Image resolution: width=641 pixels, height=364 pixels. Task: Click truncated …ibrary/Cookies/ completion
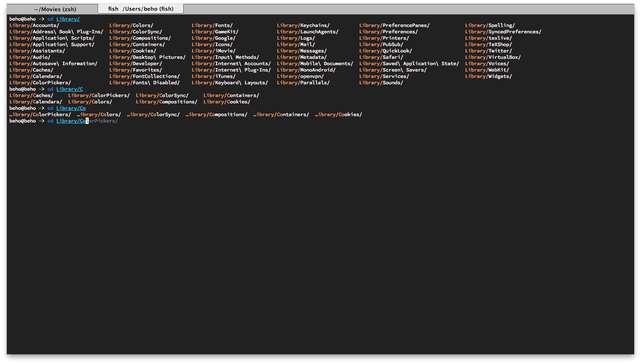(339, 115)
